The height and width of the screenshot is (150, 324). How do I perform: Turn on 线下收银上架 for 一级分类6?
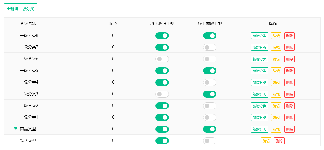[x=162, y=59]
